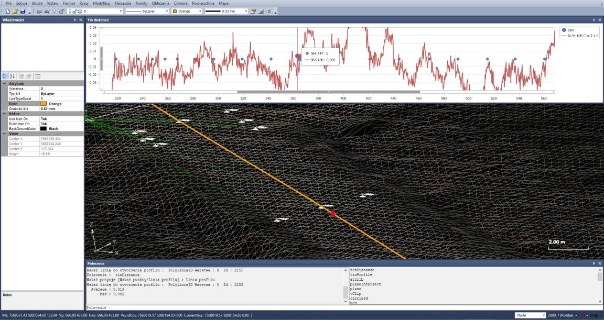The height and width of the screenshot is (320, 604).
Task: Click the New file icon in toolbar
Action: coord(7,11)
